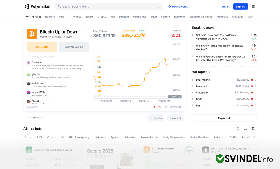280x169 pixels.
Task: Open the hamburger menu icon
Action: (x=253, y=6)
